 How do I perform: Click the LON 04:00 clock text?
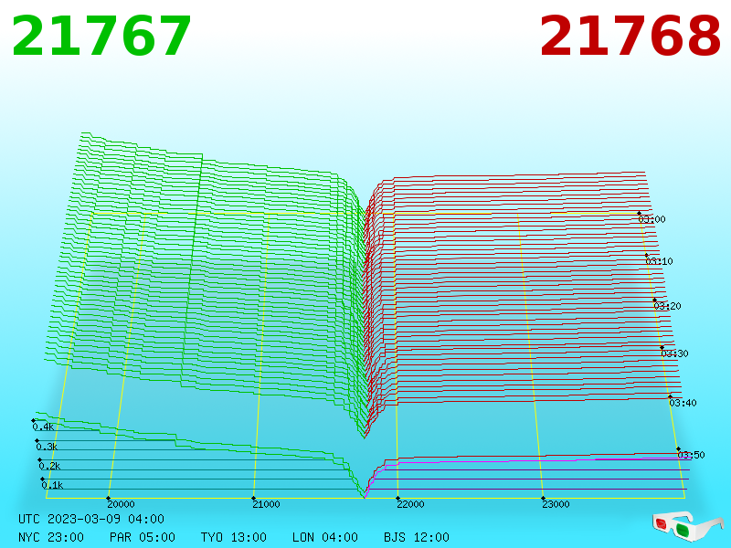point(325,537)
